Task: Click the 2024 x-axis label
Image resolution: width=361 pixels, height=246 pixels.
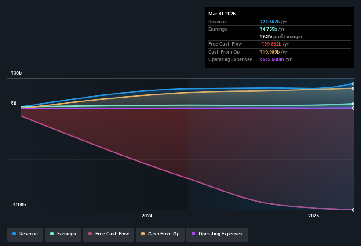Action: 147,216
